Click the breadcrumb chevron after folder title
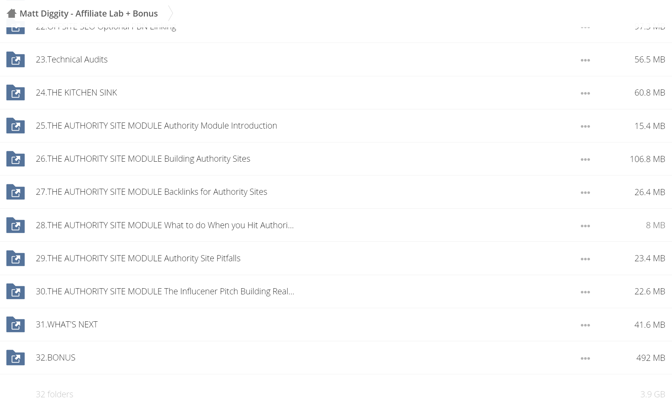Screen dimensions: 672x402 pos(171,14)
